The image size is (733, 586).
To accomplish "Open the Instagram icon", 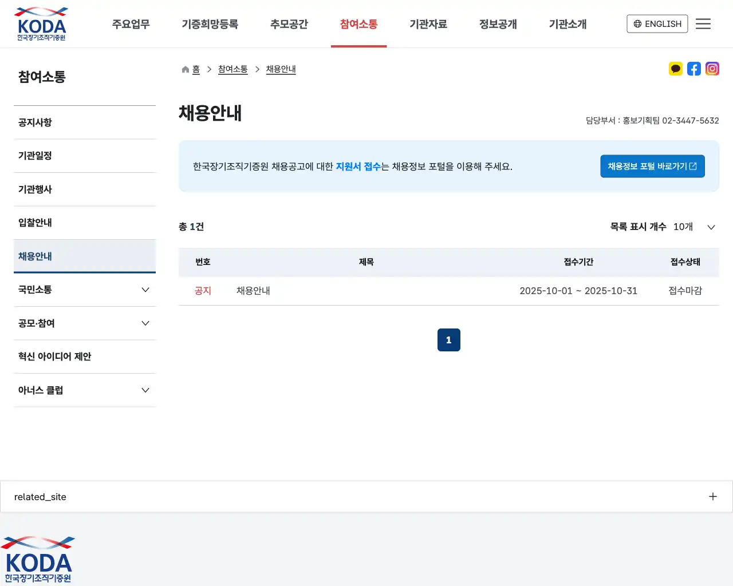I will [x=712, y=69].
